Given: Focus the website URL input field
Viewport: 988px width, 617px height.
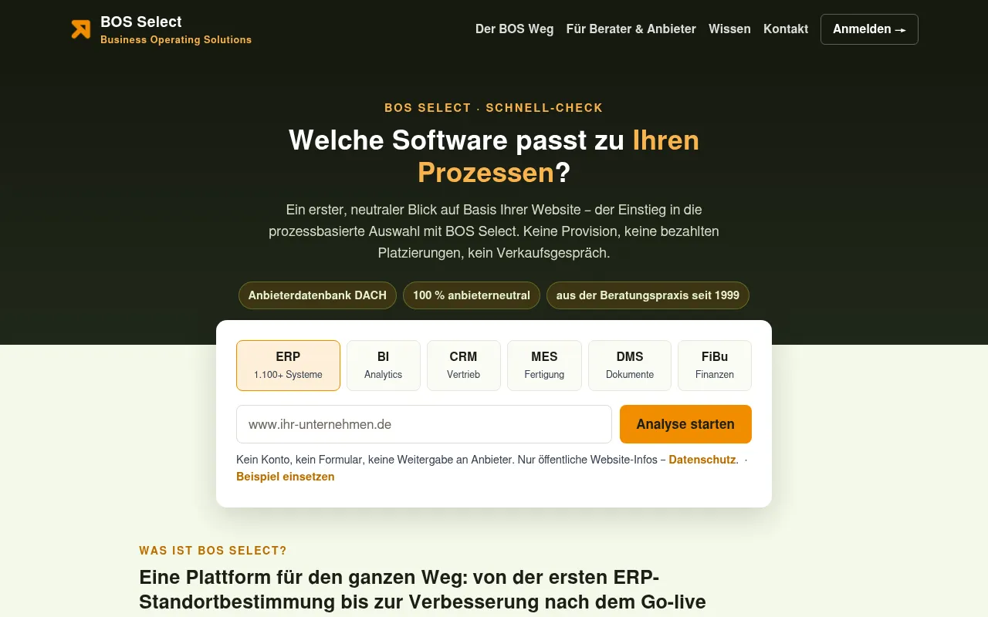Looking at the screenshot, I should (424, 424).
